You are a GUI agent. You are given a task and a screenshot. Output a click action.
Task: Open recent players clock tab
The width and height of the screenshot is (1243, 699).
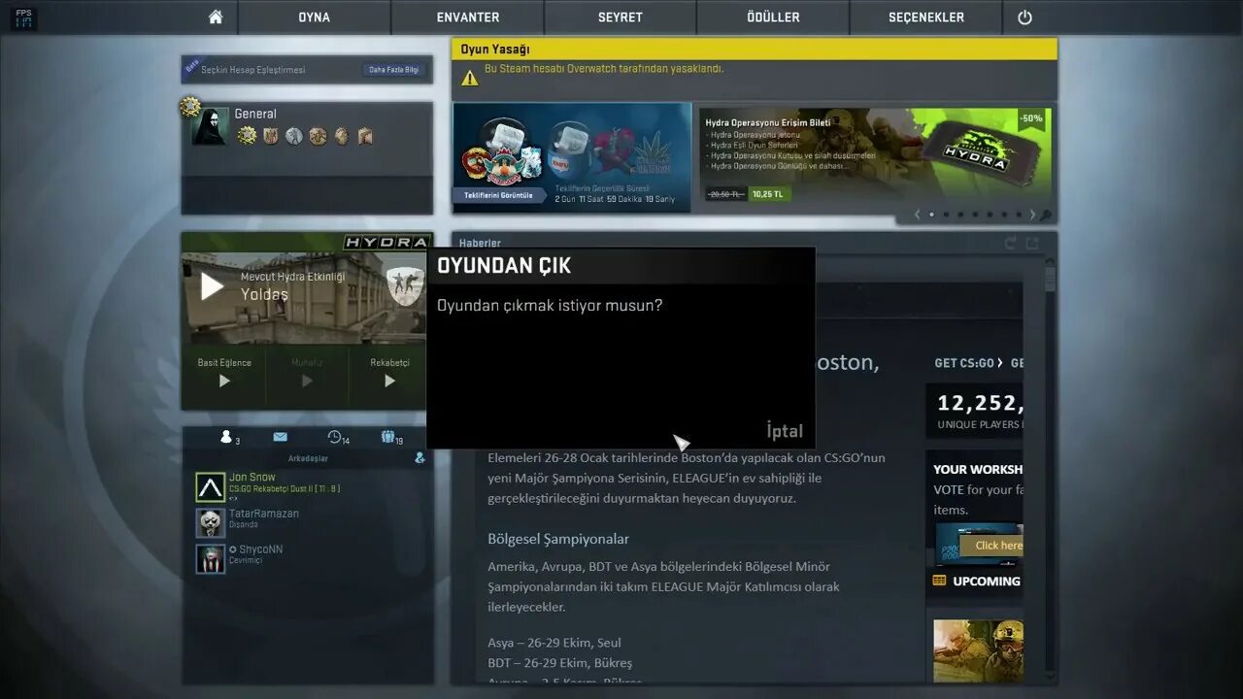(x=338, y=438)
